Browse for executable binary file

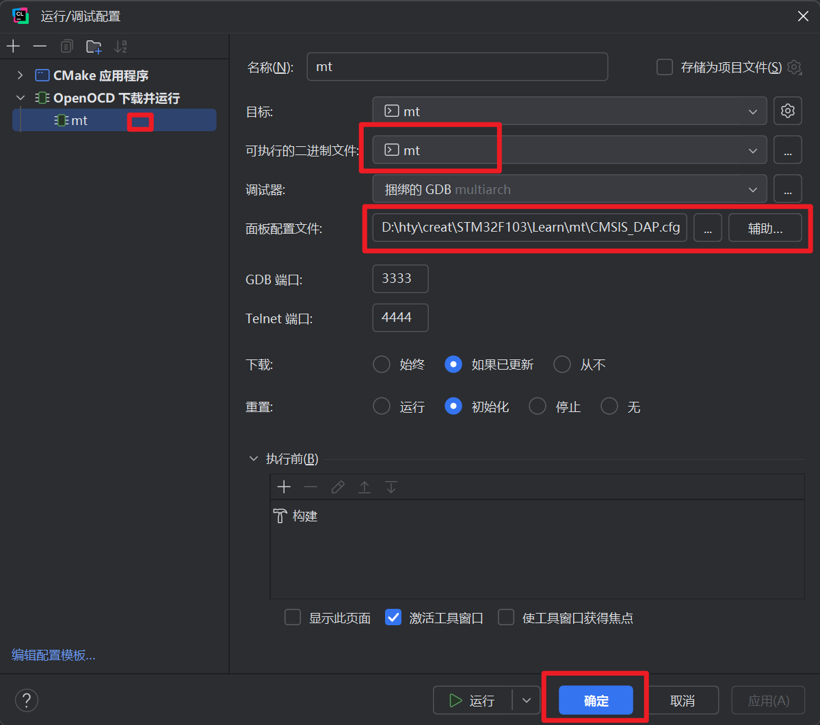click(x=788, y=150)
